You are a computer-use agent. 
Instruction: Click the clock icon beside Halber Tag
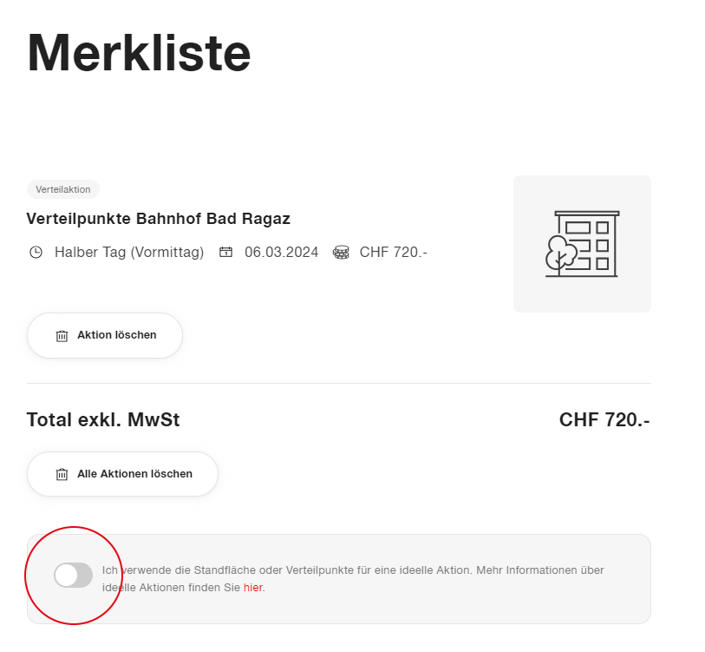pos(36,253)
